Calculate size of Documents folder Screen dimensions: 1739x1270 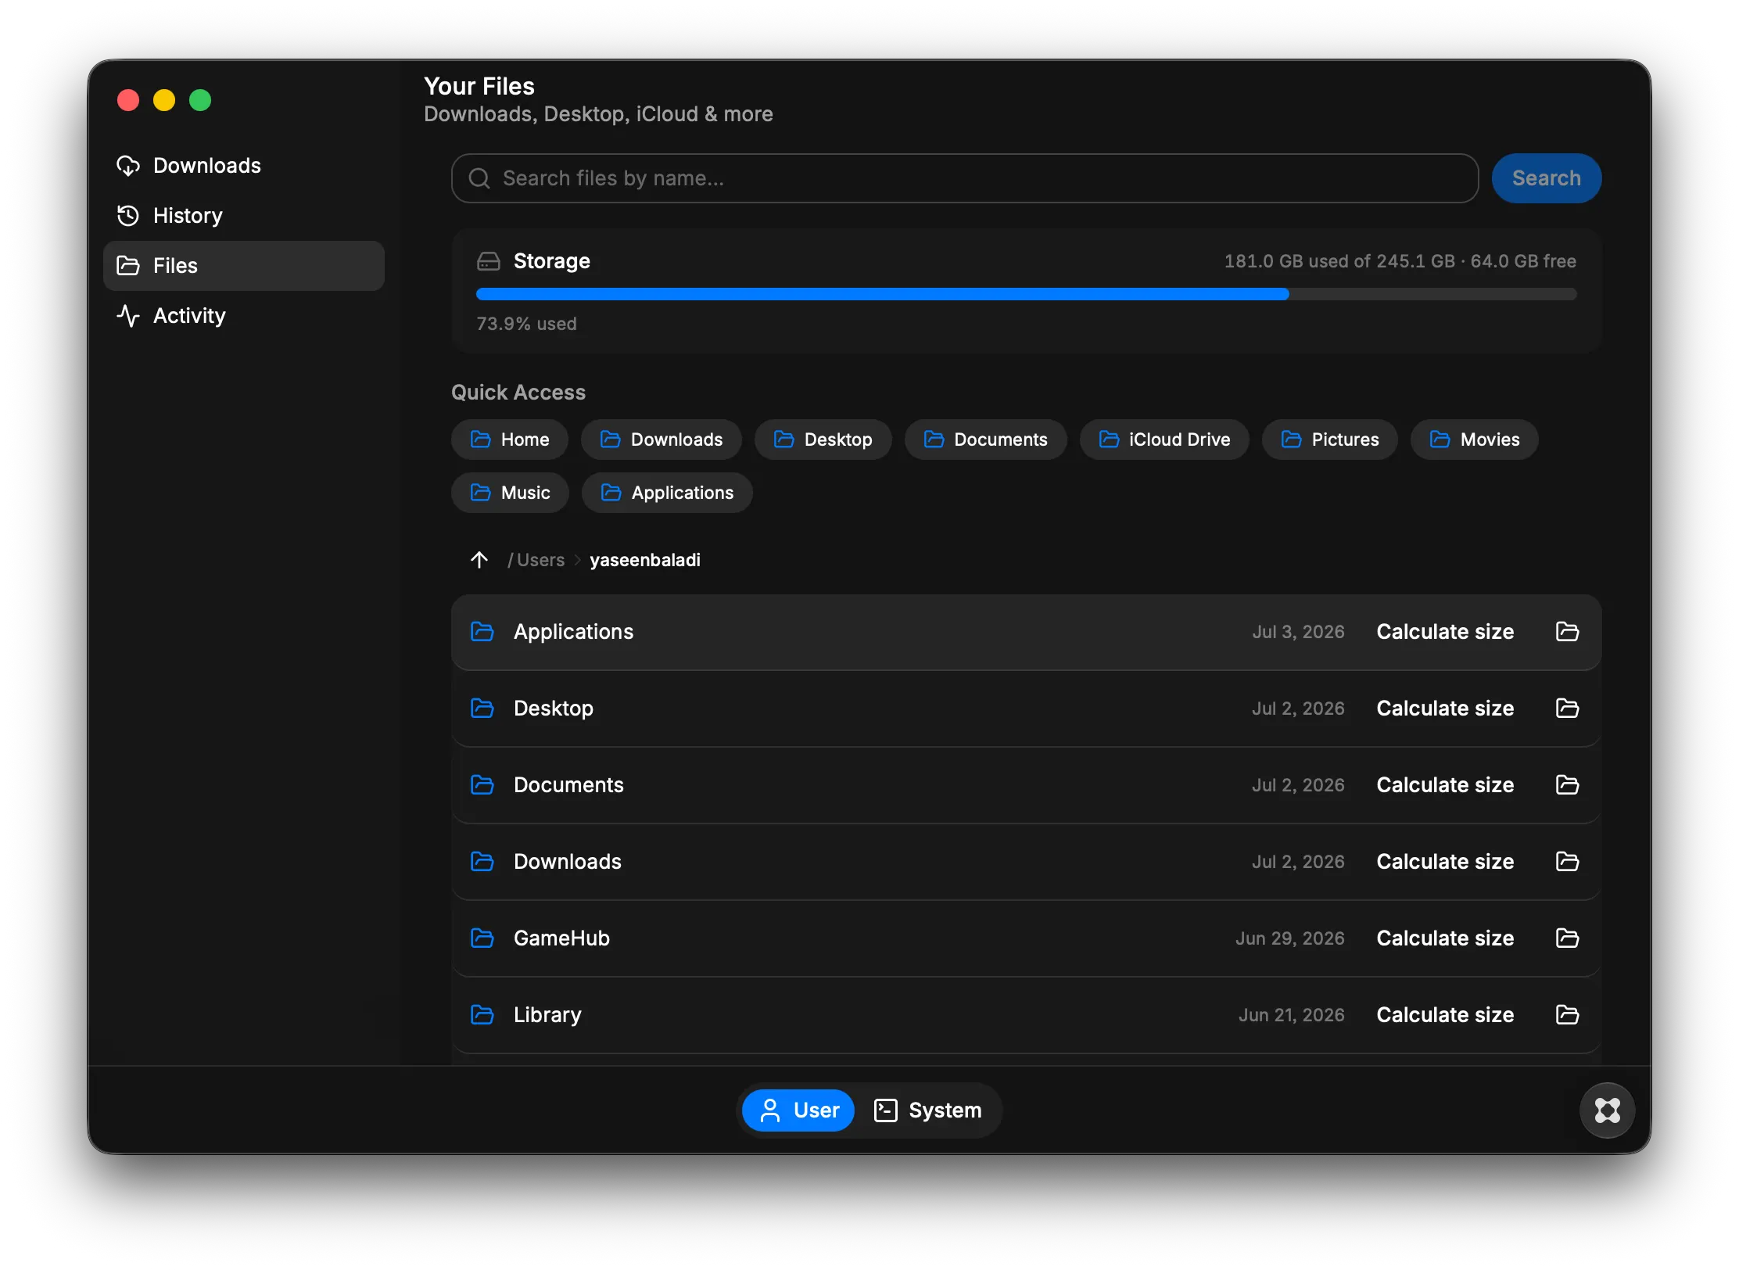click(x=1445, y=785)
